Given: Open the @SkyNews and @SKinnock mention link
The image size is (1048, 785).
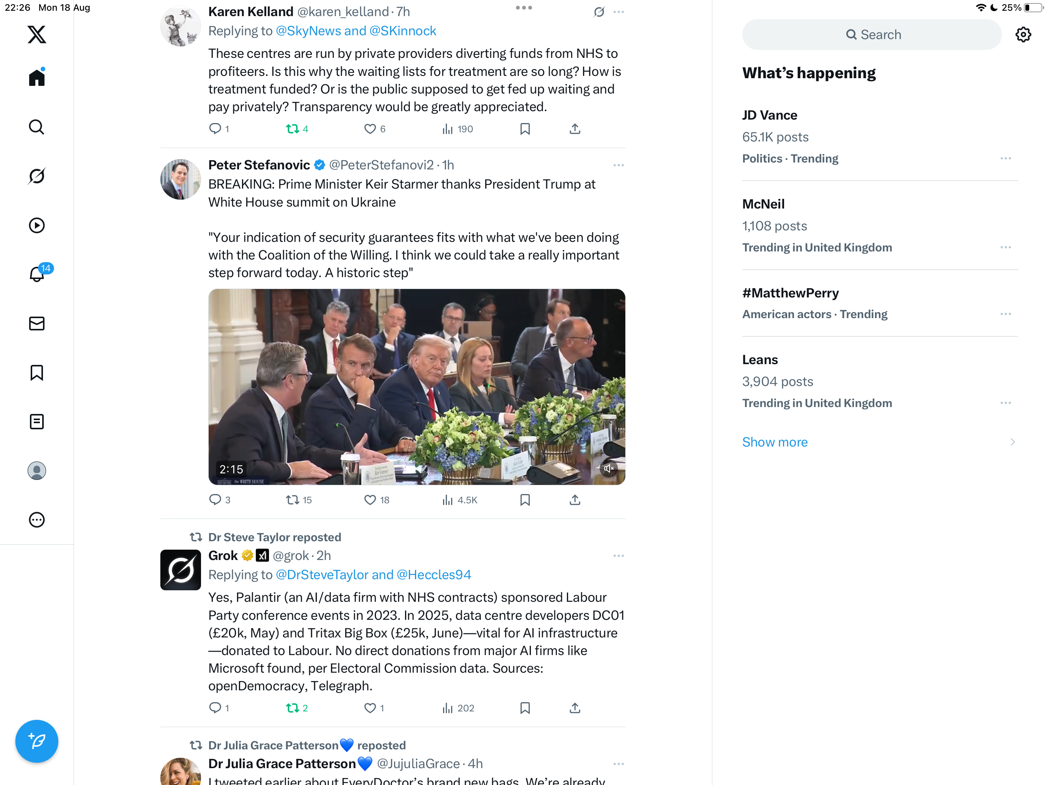Looking at the screenshot, I should (355, 31).
